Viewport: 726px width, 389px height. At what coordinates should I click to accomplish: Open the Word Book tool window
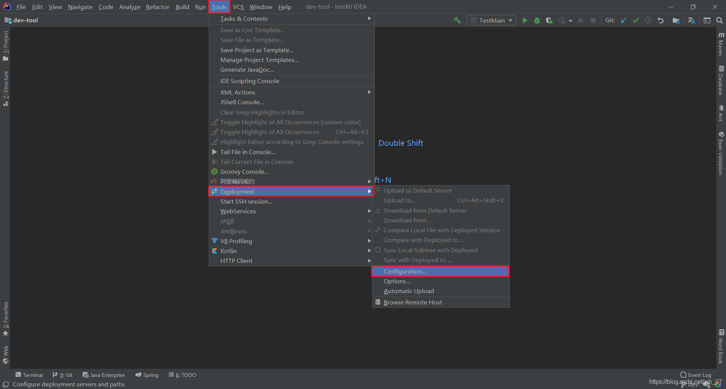(721, 347)
